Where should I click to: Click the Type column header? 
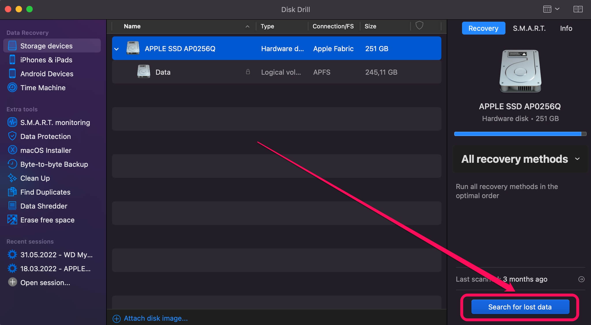click(267, 26)
